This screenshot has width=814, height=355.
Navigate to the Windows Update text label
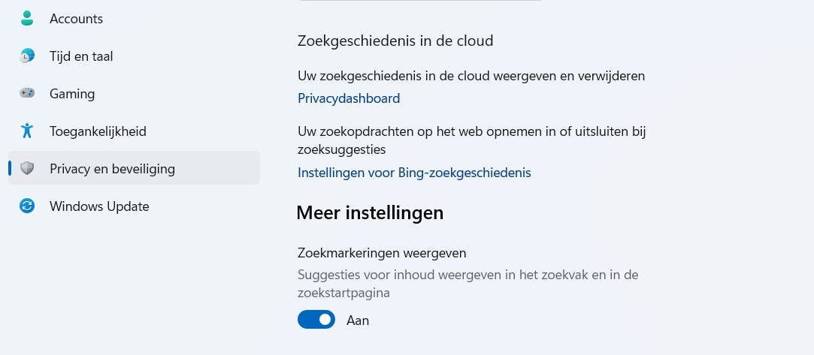(x=99, y=206)
